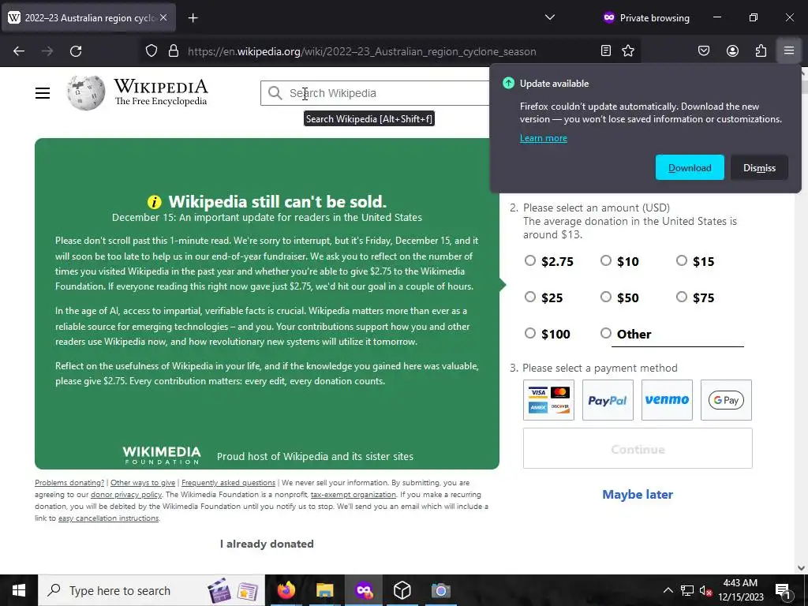
Task: Choose Venmo payment method
Action: pyautogui.click(x=668, y=400)
